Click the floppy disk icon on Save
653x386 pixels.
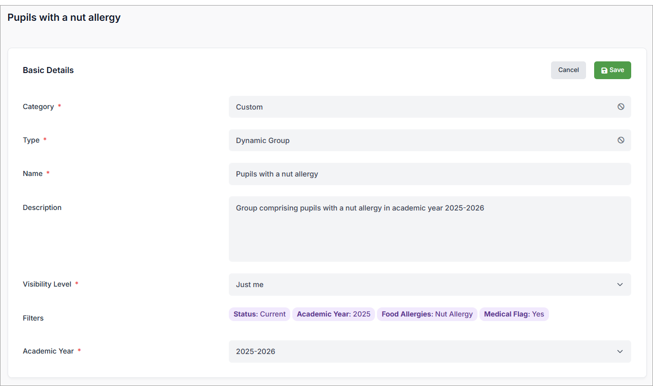point(604,71)
